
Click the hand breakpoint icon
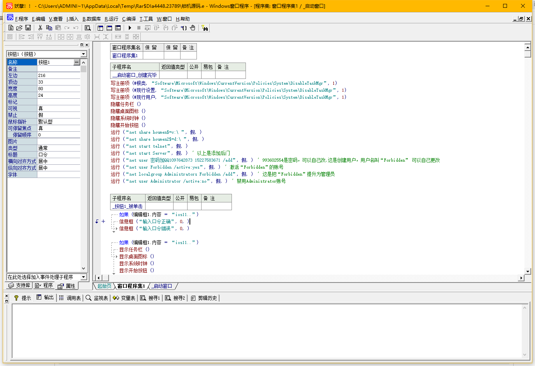click(x=193, y=28)
